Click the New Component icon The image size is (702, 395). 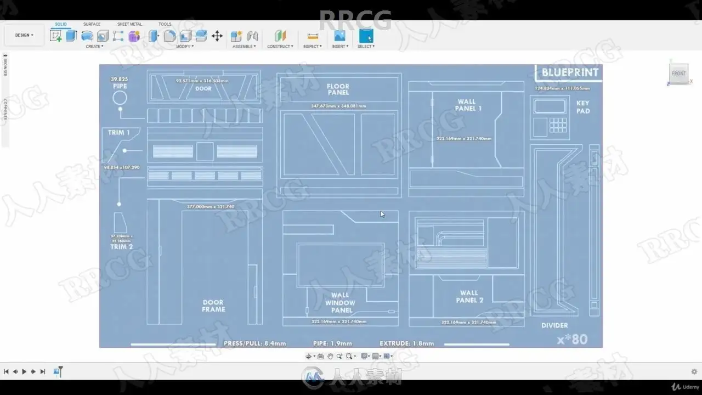pos(236,36)
